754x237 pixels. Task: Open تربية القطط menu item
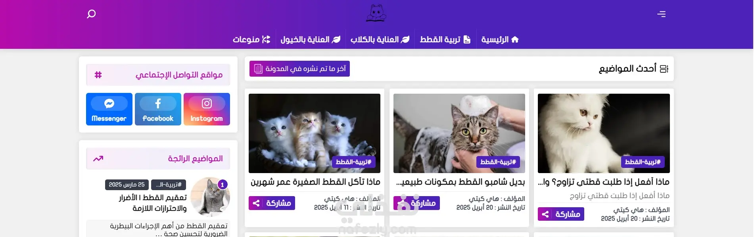click(x=445, y=39)
